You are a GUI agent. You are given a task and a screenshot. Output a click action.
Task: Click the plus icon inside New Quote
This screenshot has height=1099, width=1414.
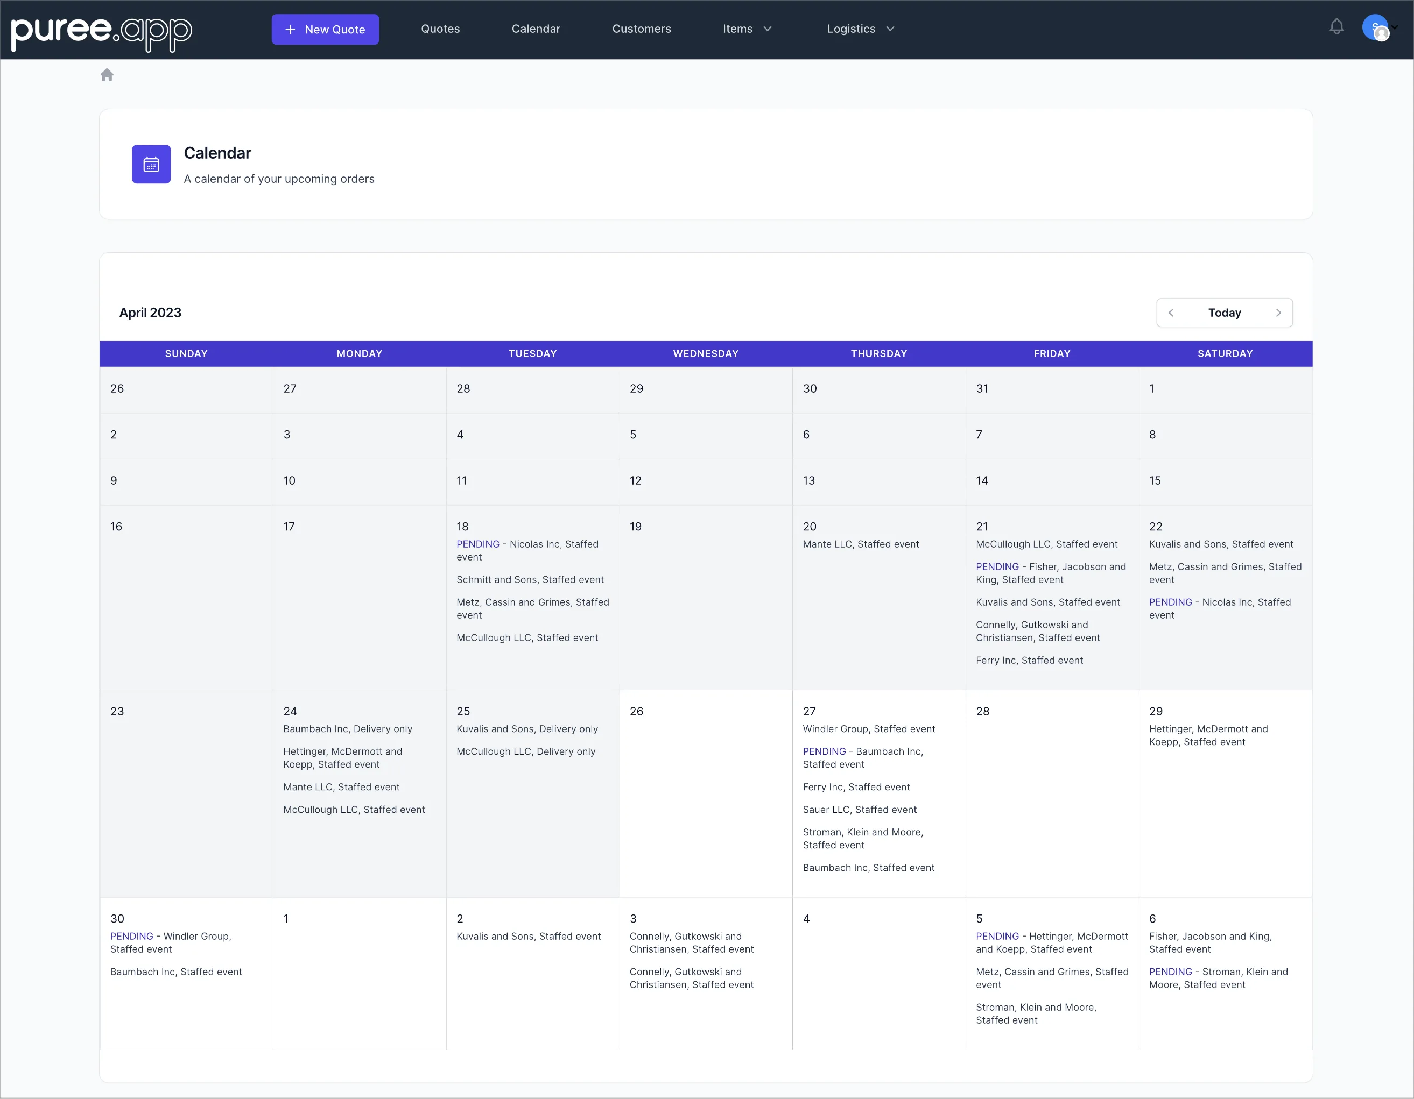(x=290, y=29)
